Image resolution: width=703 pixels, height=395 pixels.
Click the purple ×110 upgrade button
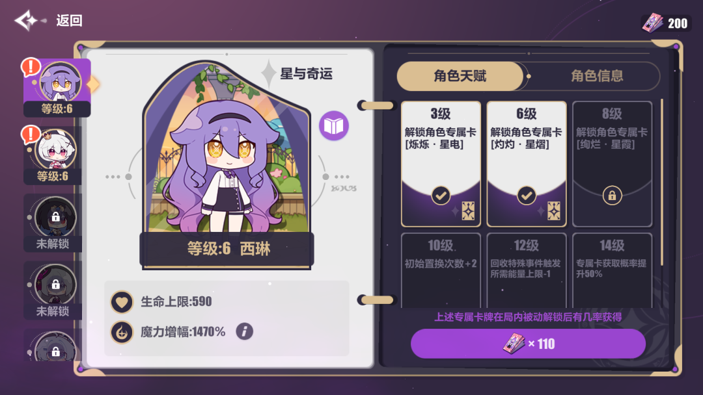click(528, 344)
